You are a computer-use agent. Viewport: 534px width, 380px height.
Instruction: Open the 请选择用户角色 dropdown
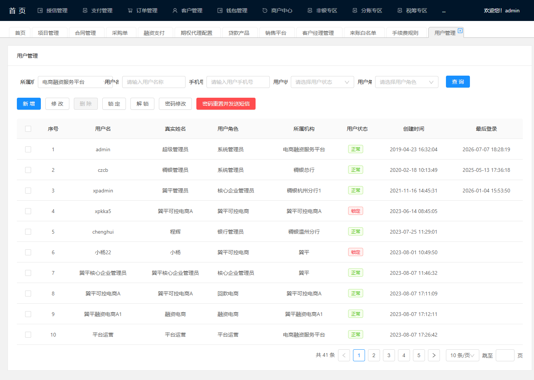(x=407, y=82)
